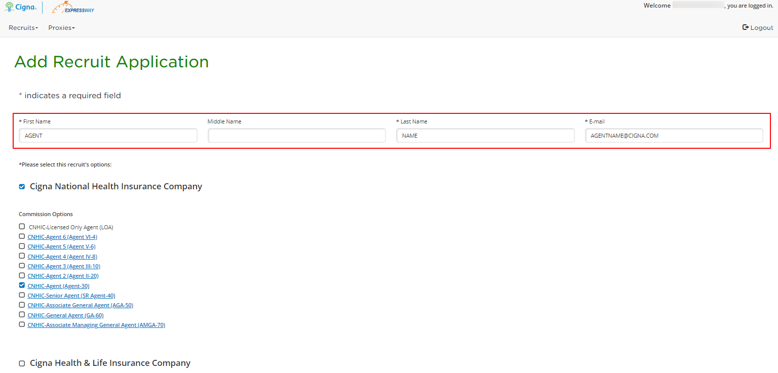Image resolution: width=778 pixels, height=373 pixels.
Task: Check the CNHIC-Senior Agent checkbox
Action: pyautogui.click(x=22, y=295)
